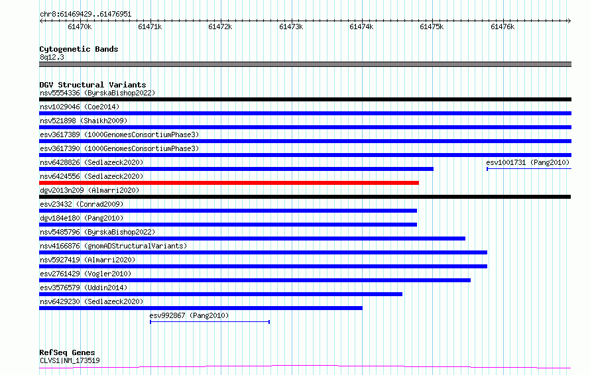Screen dimensions: 590x375
Task: Open esv3617389 (1000GenomesConsortiumPhase3) variant
Action: [119, 134]
